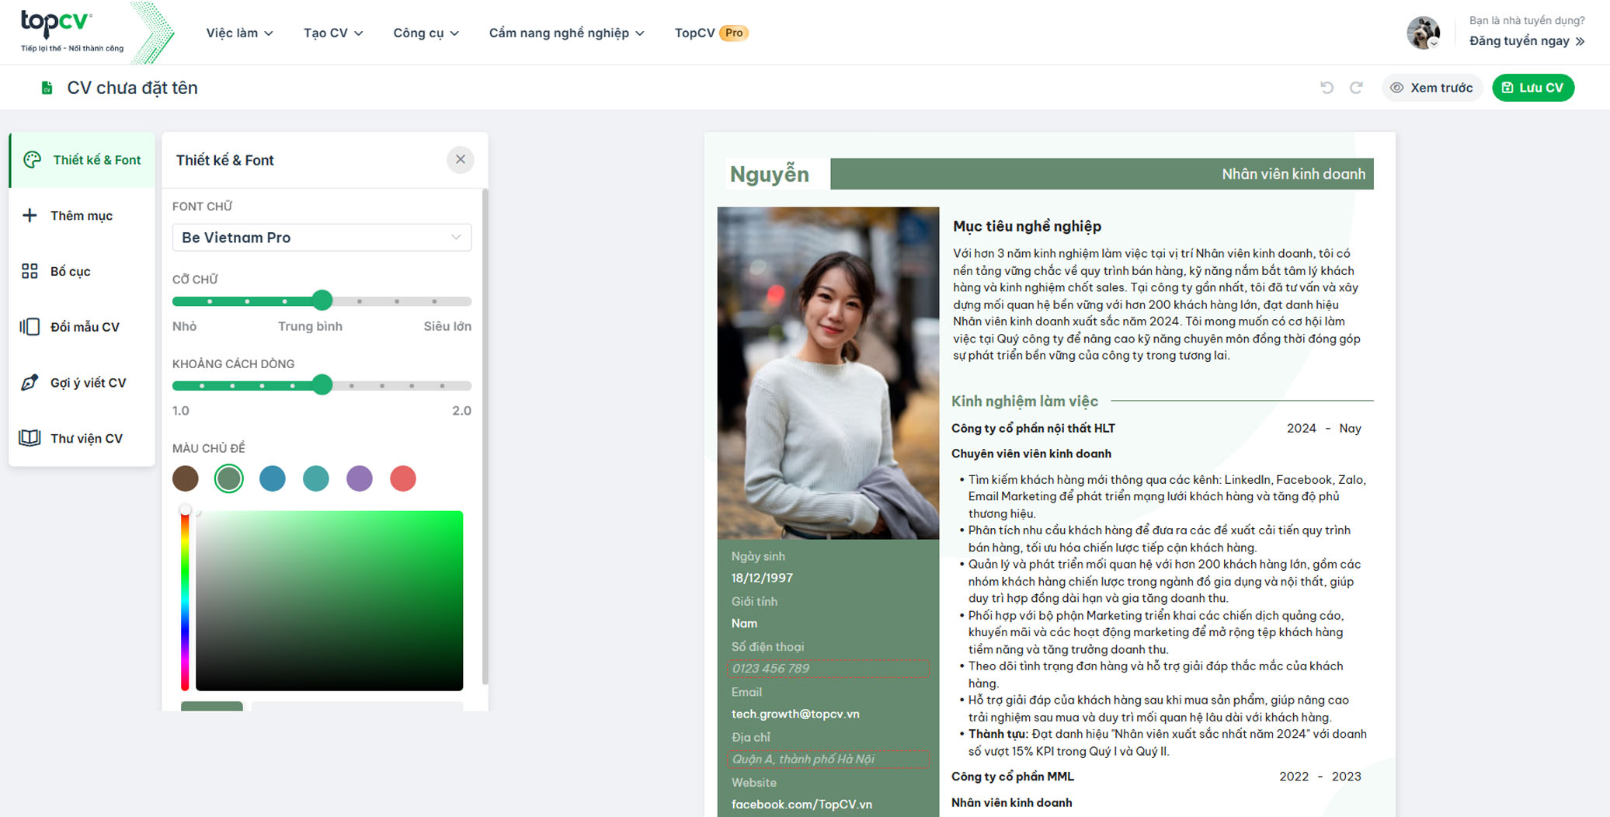
Task: Click the Kinh nghiệm làm việc heading
Action: coord(1024,402)
